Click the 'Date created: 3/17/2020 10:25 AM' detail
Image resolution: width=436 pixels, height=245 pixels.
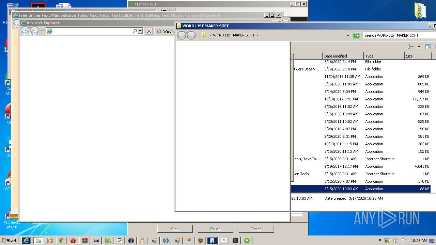point(354,198)
